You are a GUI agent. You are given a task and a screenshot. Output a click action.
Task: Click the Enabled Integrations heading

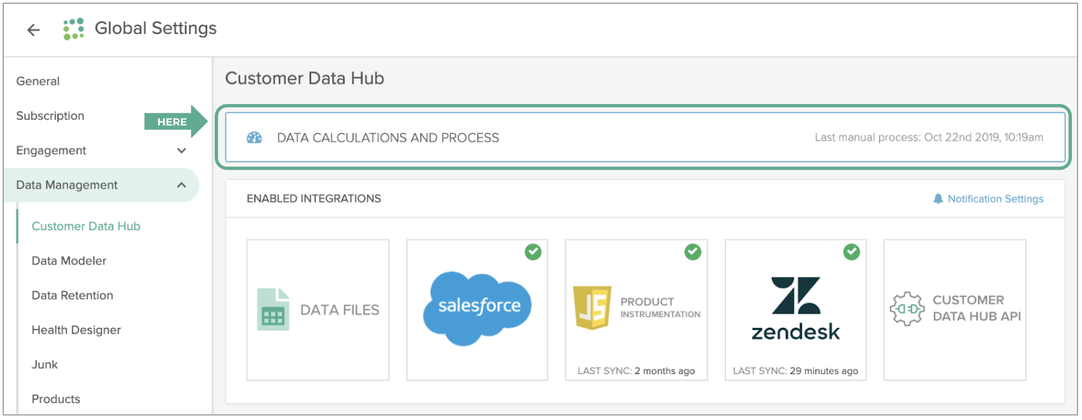coord(313,199)
